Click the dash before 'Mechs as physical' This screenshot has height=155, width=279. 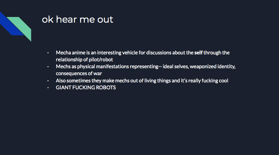pos(48,67)
